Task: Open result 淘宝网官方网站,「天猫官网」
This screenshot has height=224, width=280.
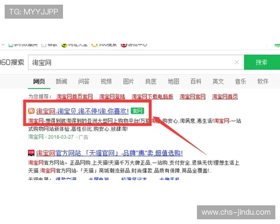Action: 110,153
